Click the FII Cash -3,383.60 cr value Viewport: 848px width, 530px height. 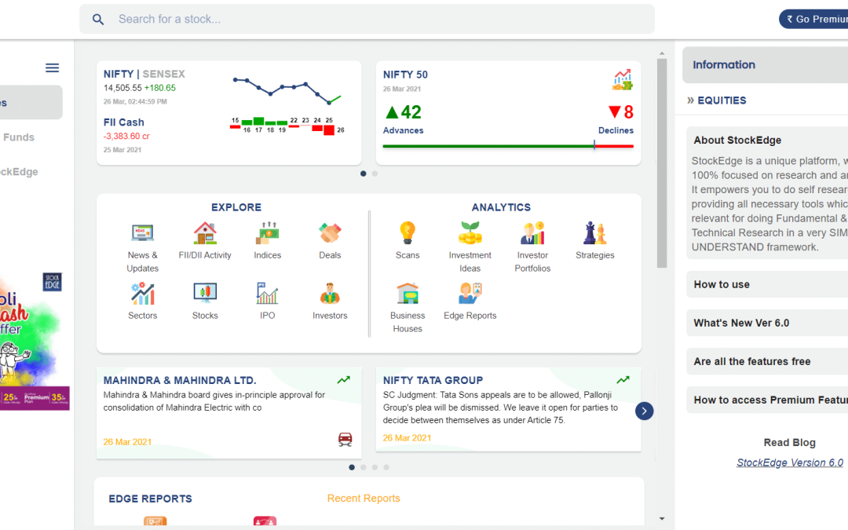click(x=126, y=137)
